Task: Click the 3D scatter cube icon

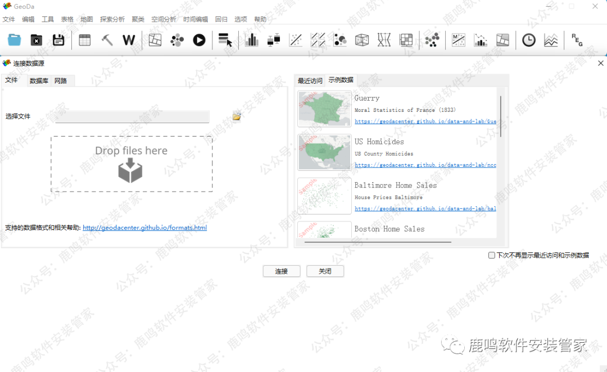Action: [x=362, y=40]
